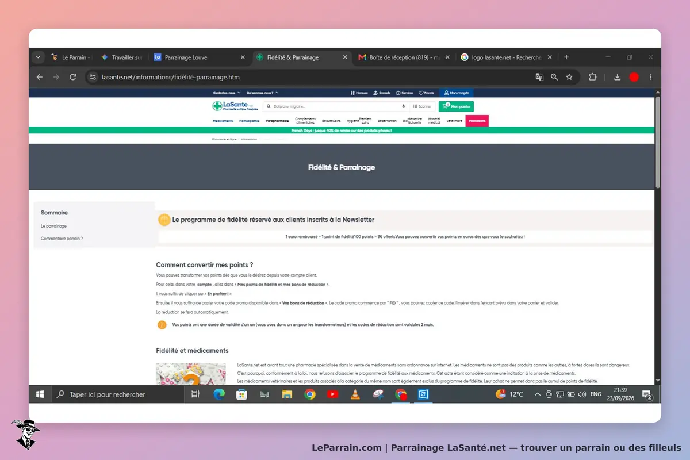The image size is (690, 460).
Task: Click the Mon compte button
Action: 457,93
